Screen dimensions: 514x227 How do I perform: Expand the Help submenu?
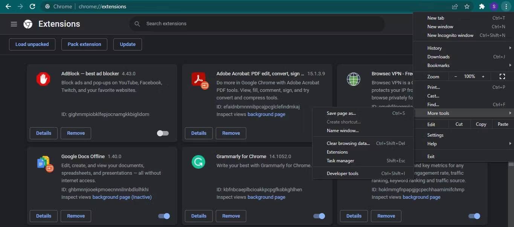pos(432,143)
